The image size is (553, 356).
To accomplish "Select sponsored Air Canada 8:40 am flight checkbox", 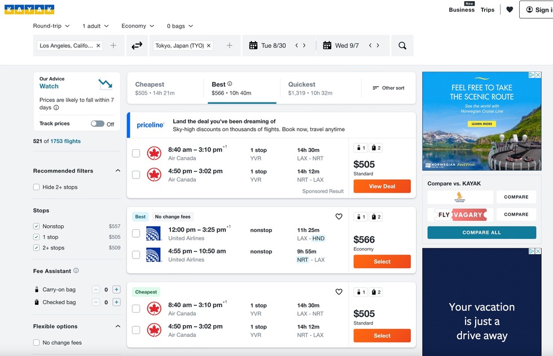I will pos(136,153).
